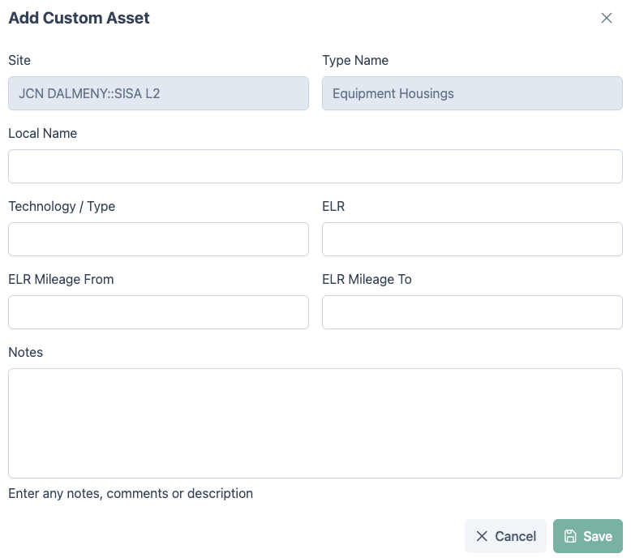Click the Notes label

26,352
